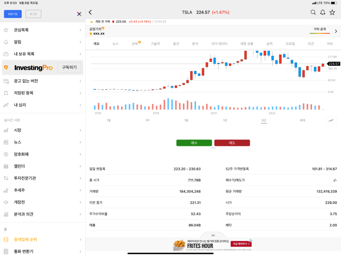This screenshot has width=341, height=256.
Task: Expand 관심목록 chevron
Action: pyautogui.click(x=80, y=30)
